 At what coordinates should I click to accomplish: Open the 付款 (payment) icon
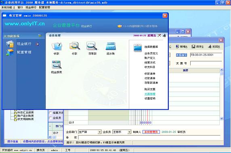pyautogui.click(x=75, y=46)
